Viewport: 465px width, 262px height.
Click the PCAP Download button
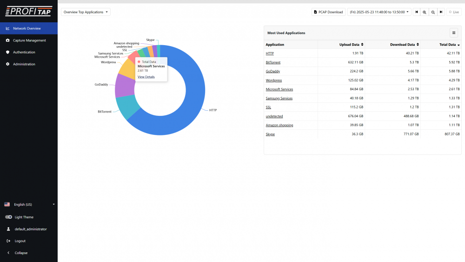[x=328, y=12]
